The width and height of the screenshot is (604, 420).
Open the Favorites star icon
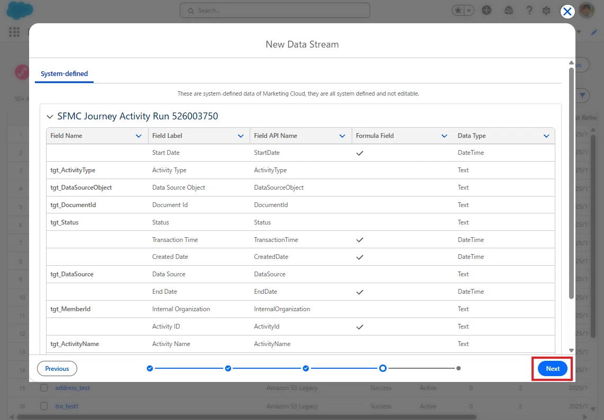tap(458, 11)
